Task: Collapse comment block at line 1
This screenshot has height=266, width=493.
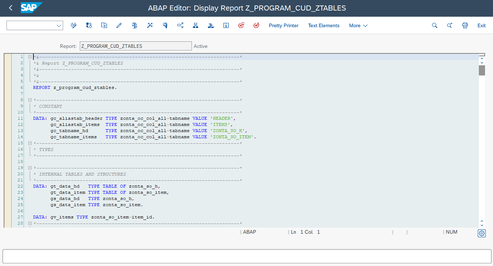Action: [x=30, y=57]
